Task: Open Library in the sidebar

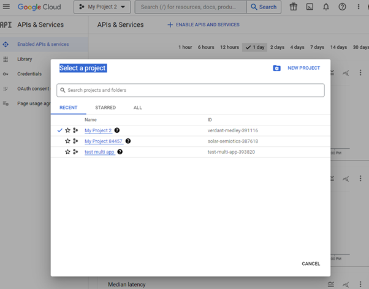Action: pos(25,59)
